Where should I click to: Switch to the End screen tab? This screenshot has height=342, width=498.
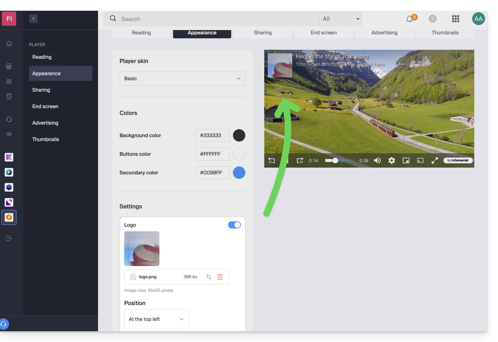tap(324, 33)
